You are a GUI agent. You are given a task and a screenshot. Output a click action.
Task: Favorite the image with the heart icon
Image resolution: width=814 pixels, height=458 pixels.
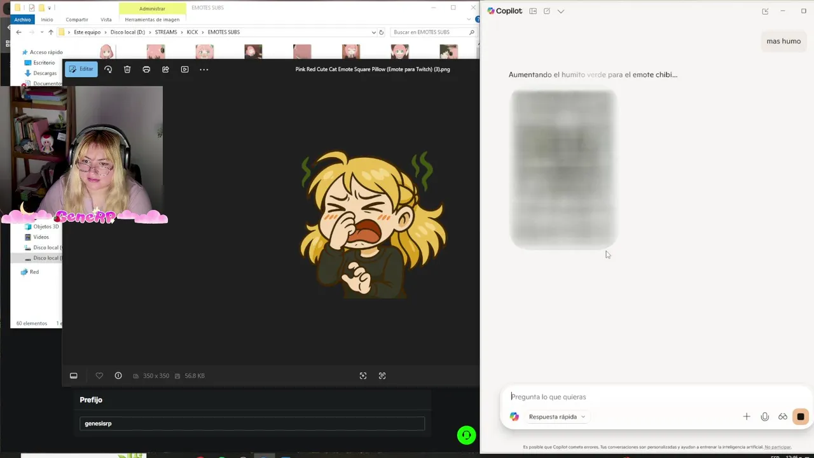pyautogui.click(x=99, y=376)
